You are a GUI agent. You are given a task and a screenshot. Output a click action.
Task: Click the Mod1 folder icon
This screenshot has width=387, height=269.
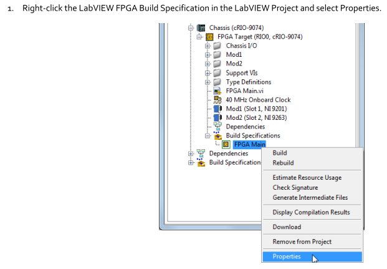point(217,55)
